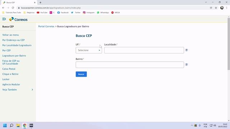Open new browser tab with plus
Image resolution: width=230 pixels, height=129 pixels.
40,3
